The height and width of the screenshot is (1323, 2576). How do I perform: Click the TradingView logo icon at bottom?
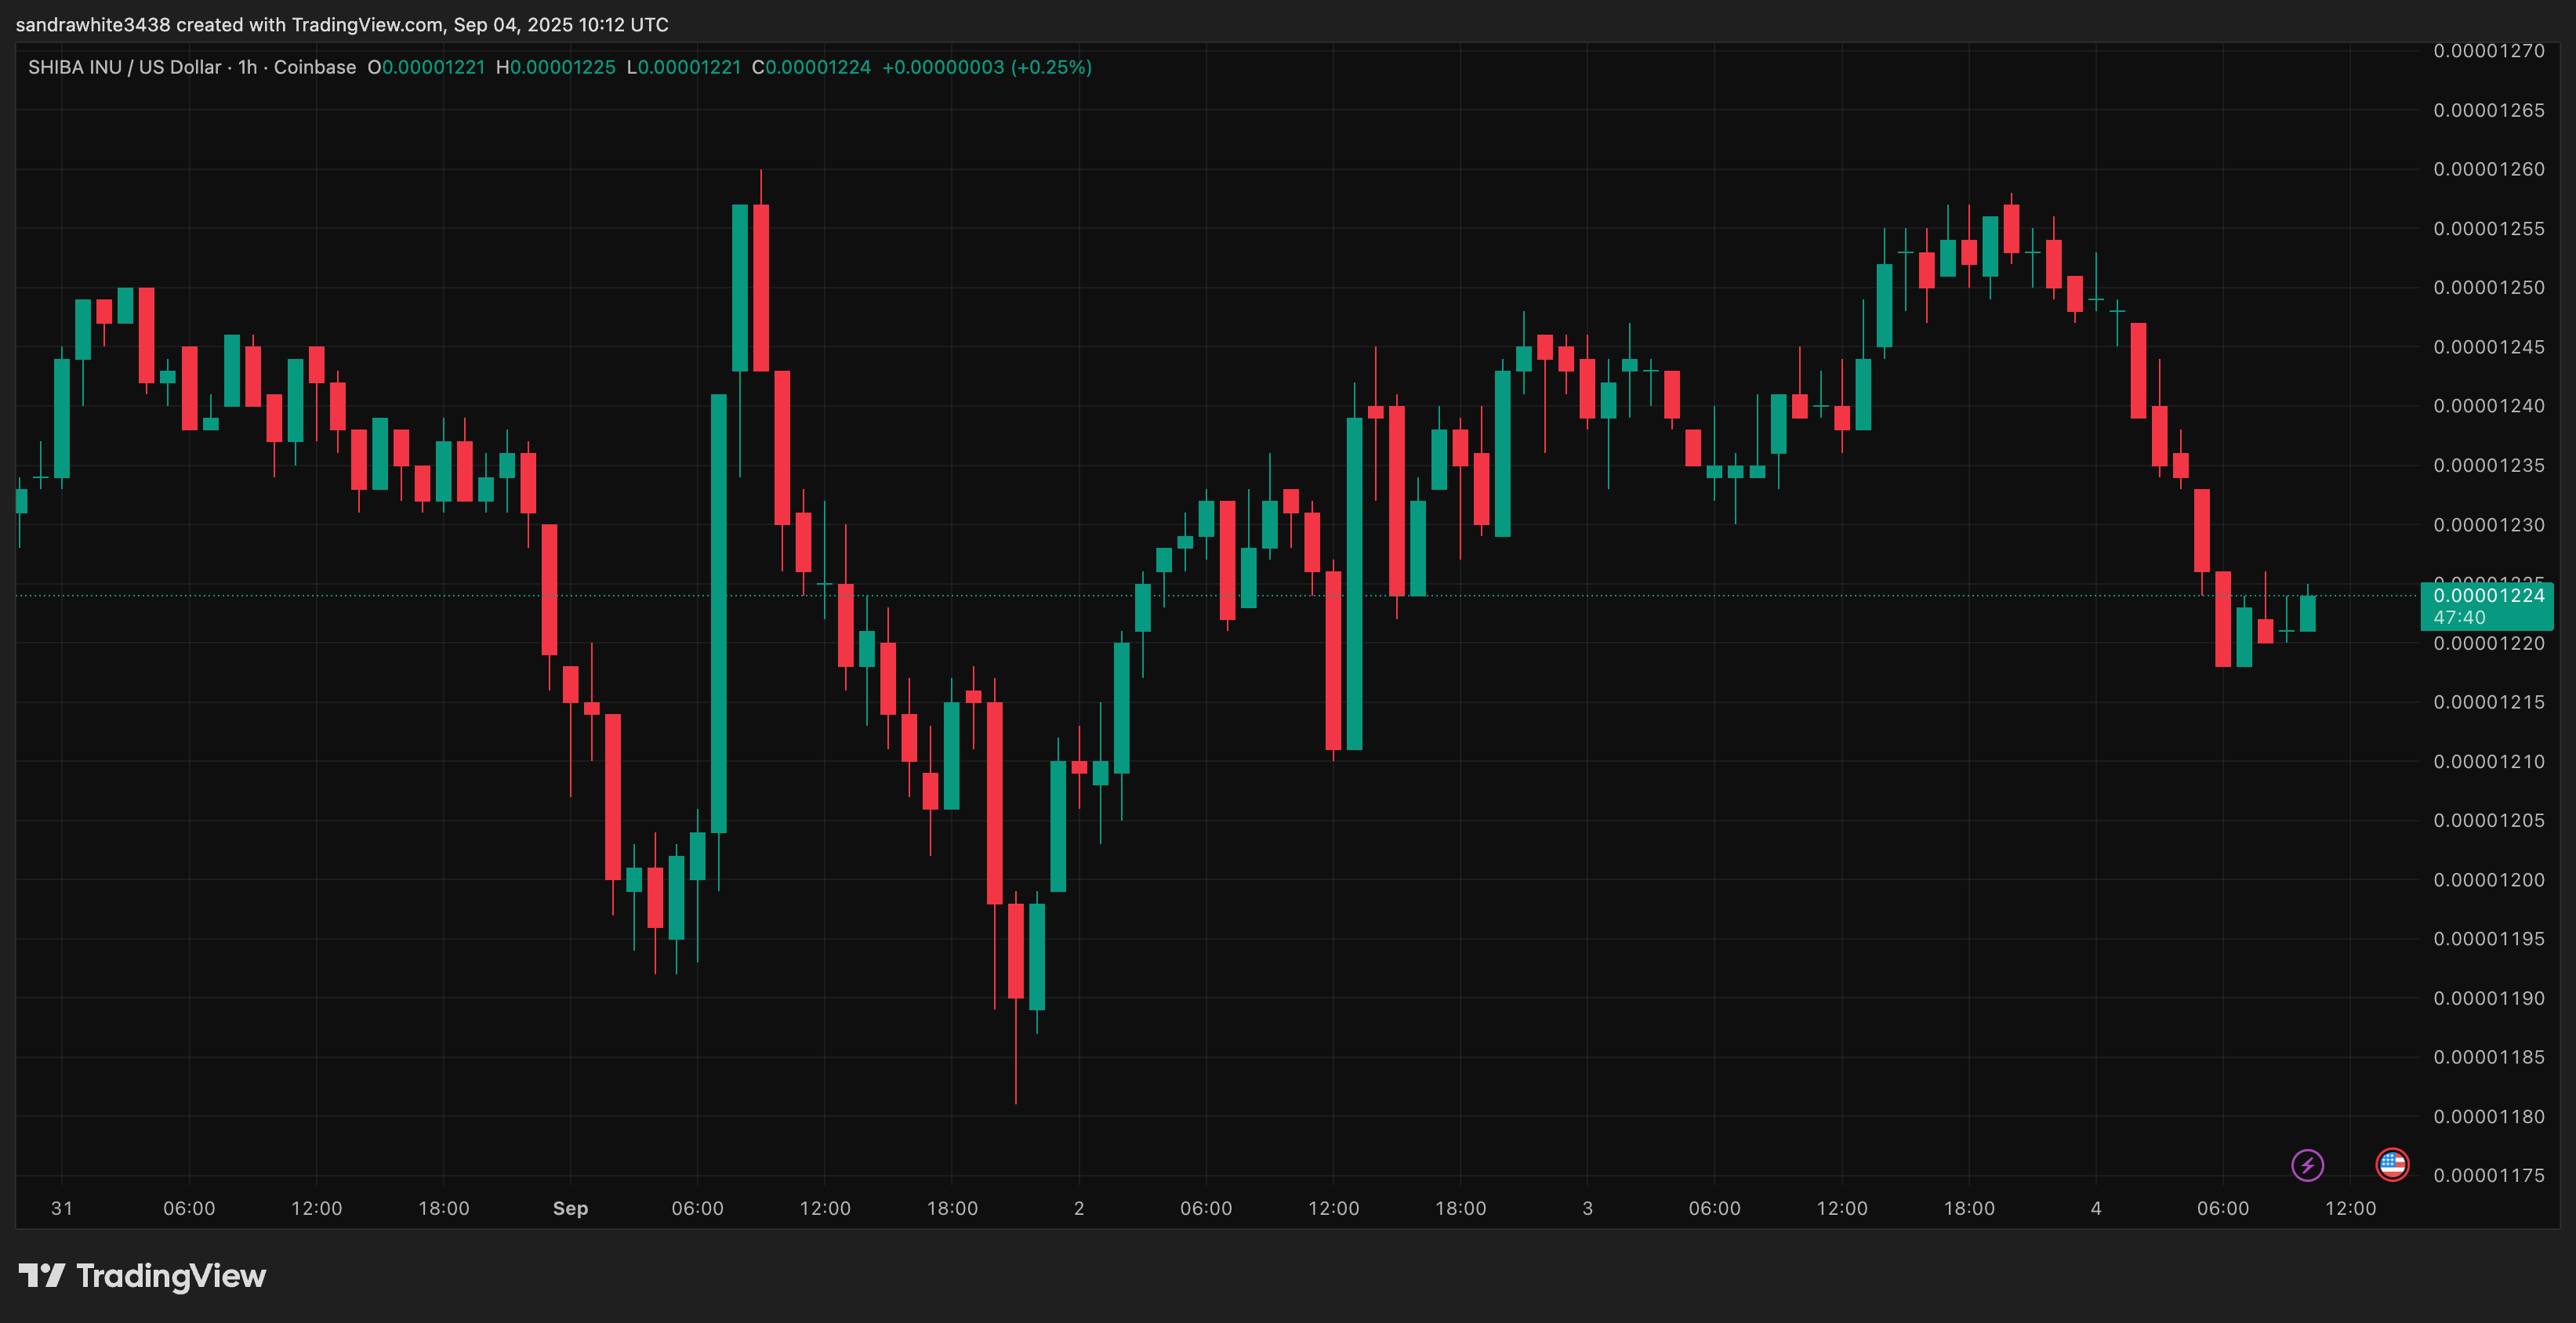(x=42, y=1275)
